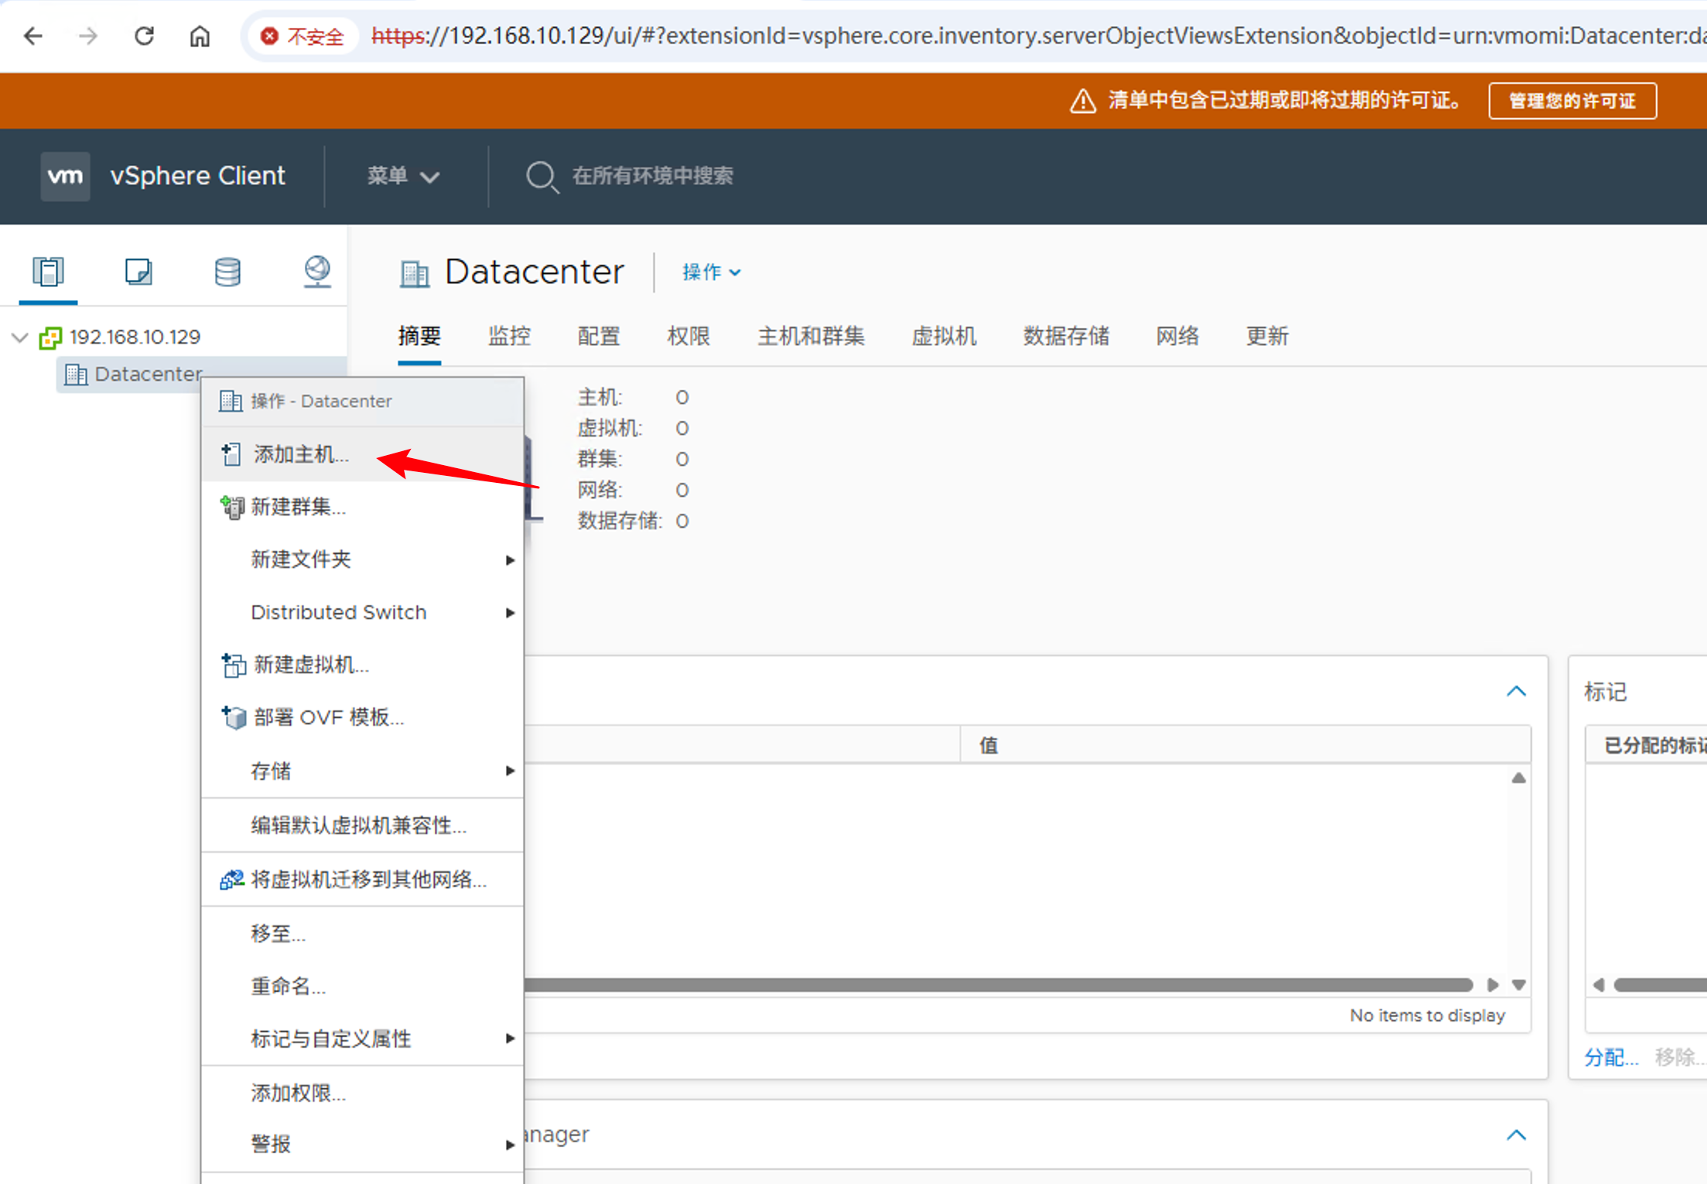
Task: Reload the page with the refresh icon
Action: [x=144, y=36]
